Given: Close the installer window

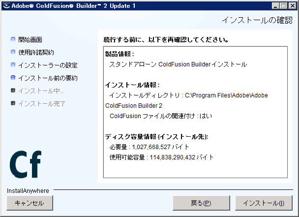Looking at the screenshot, I should [x=293, y=6].
